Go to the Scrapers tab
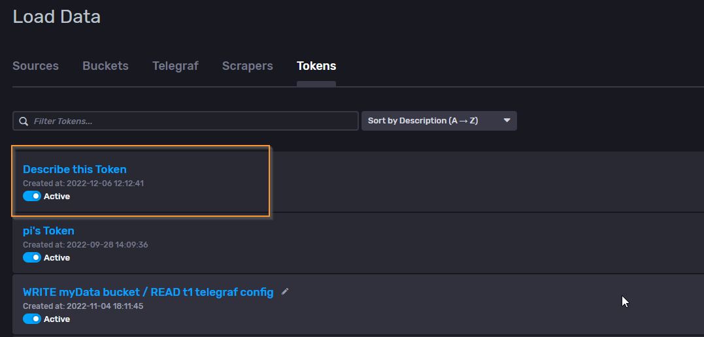Image resolution: width=704 pixels, height=337 pixels. pyautogui.click(x=247, y=66)
